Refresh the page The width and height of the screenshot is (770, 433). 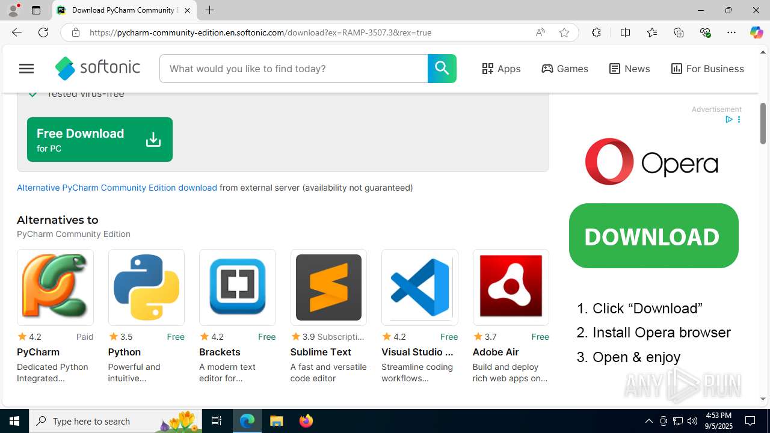[x=43, y=32]
